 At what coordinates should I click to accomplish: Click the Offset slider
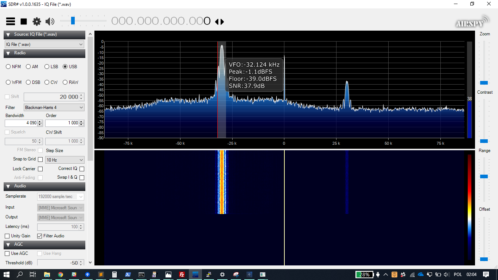pos(484,238)
